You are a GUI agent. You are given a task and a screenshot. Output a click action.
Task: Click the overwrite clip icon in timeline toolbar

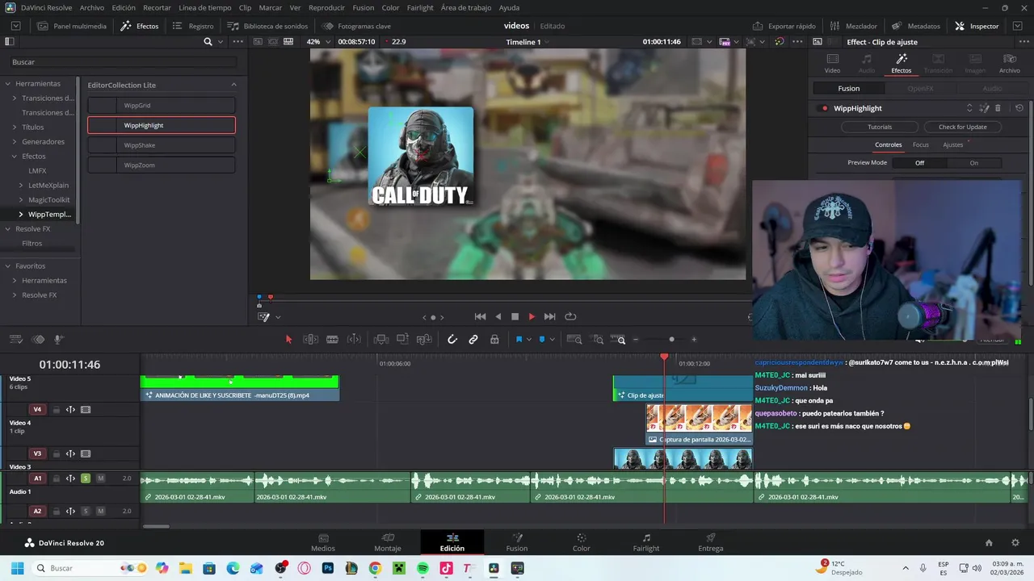(402, 340)
